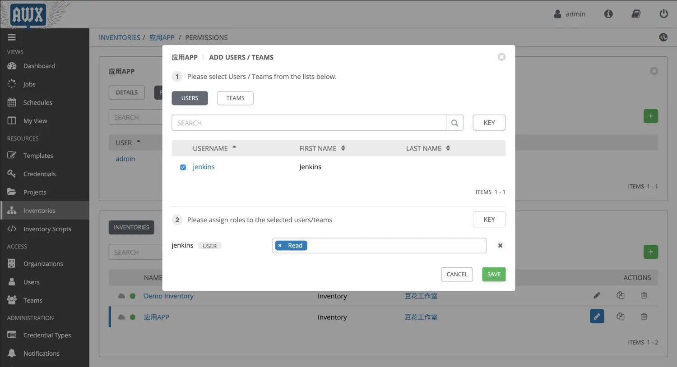The width and height of the screenshot is (677, 367).
Task: Focus the user search field in dialog
Action: [309, 123]
